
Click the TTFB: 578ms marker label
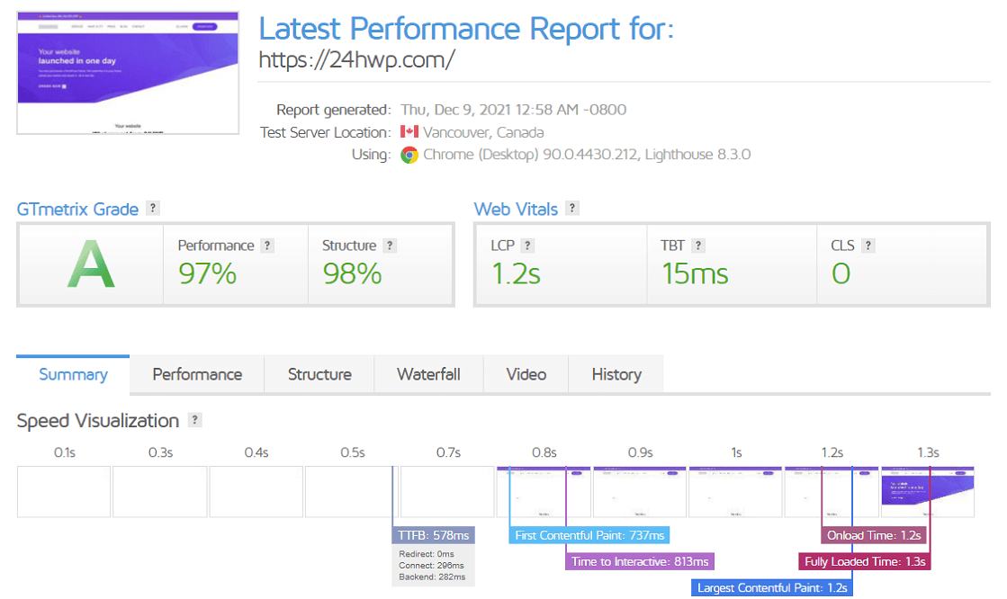point(432,535)
